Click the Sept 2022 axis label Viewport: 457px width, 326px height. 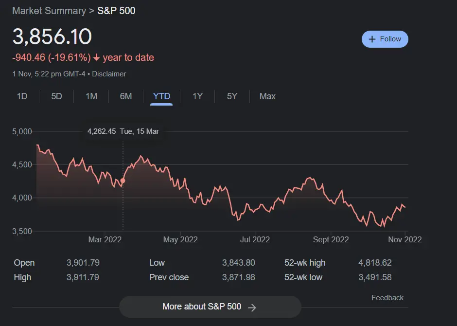point(331,240)
